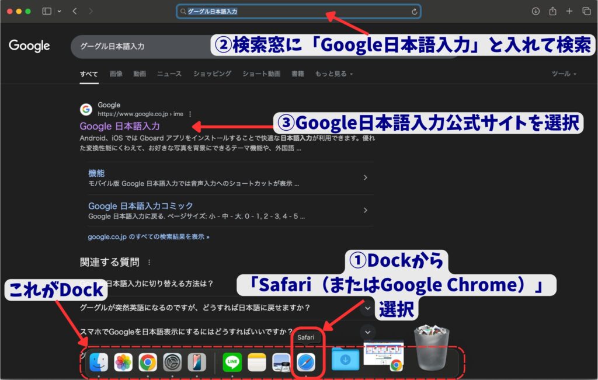Show the Safari sidebar

coord(47,11)
